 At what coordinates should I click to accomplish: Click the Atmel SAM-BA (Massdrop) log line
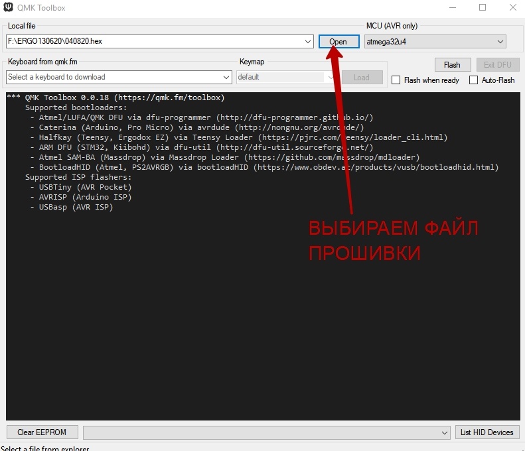click(x=224, y=157)
